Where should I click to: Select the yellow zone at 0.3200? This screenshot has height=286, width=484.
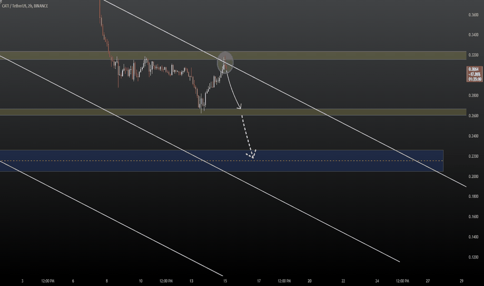coord(233,55)
